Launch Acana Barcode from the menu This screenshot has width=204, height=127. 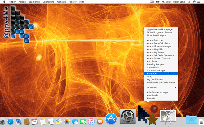(x=161, y=40)
